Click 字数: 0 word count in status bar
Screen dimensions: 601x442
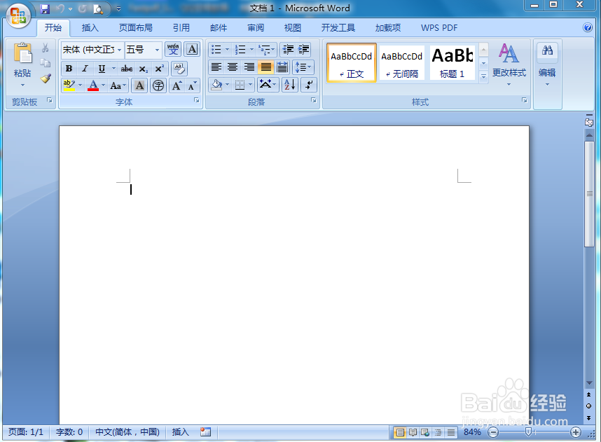(69, 432)
